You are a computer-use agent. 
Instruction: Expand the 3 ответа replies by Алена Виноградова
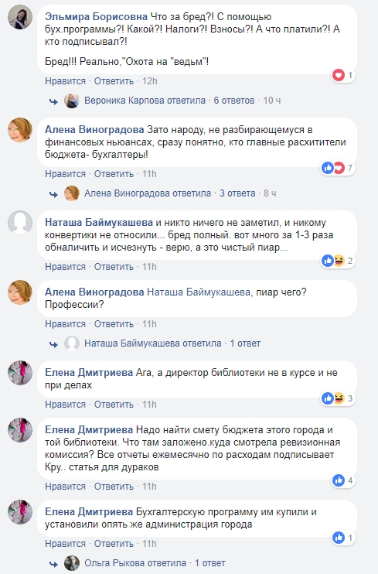pos(237,193)
